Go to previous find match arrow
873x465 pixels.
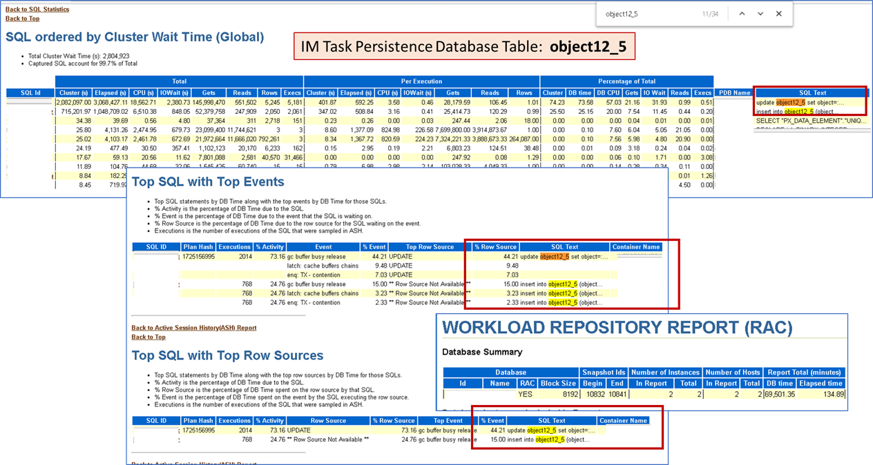742,14
